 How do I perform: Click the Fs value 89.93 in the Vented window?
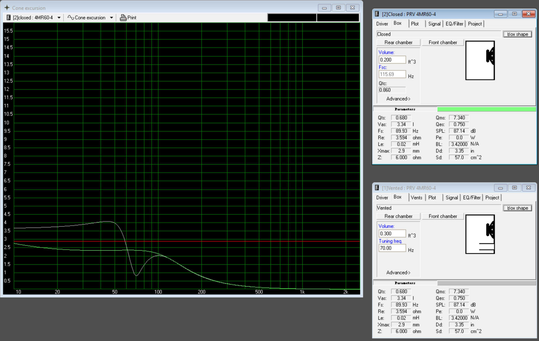[x=401, y=305]
